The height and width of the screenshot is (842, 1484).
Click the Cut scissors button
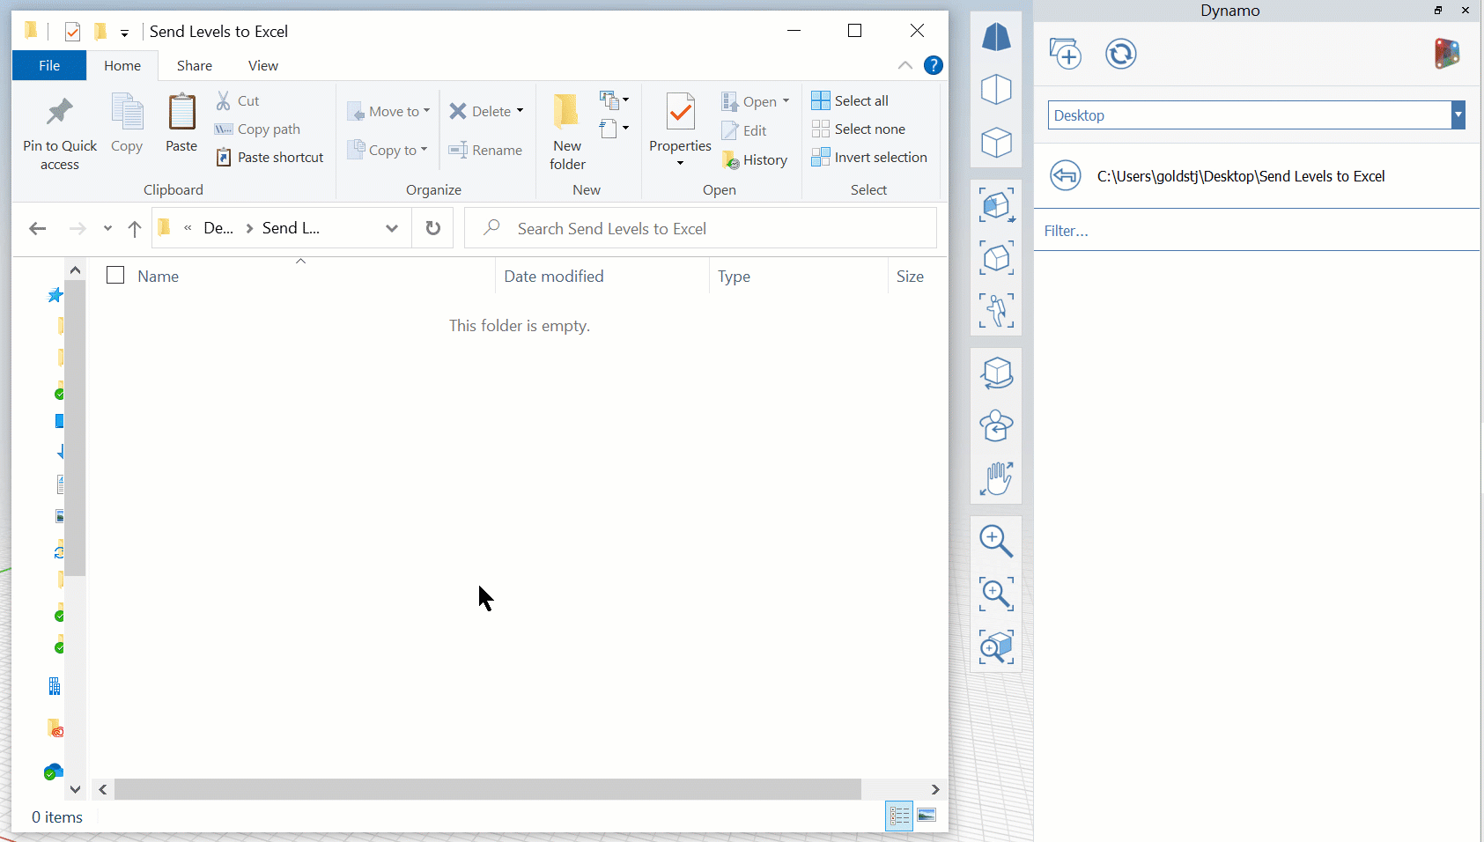(x=238, y=100)
